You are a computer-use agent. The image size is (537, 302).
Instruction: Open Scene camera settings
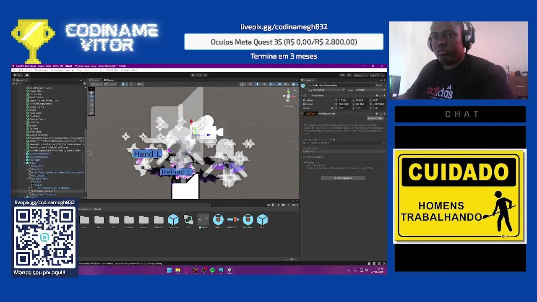click(x=287, y=84)
